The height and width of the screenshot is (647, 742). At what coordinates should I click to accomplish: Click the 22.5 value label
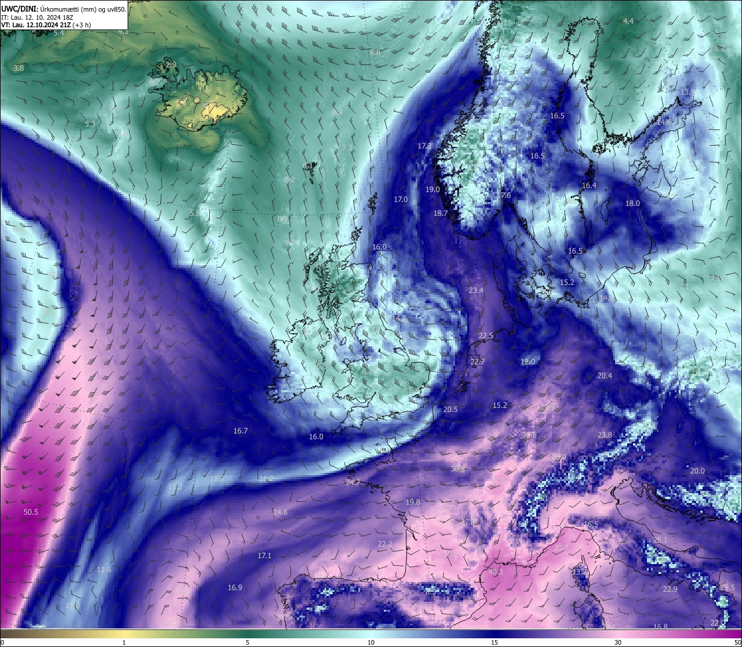(486, 335)
